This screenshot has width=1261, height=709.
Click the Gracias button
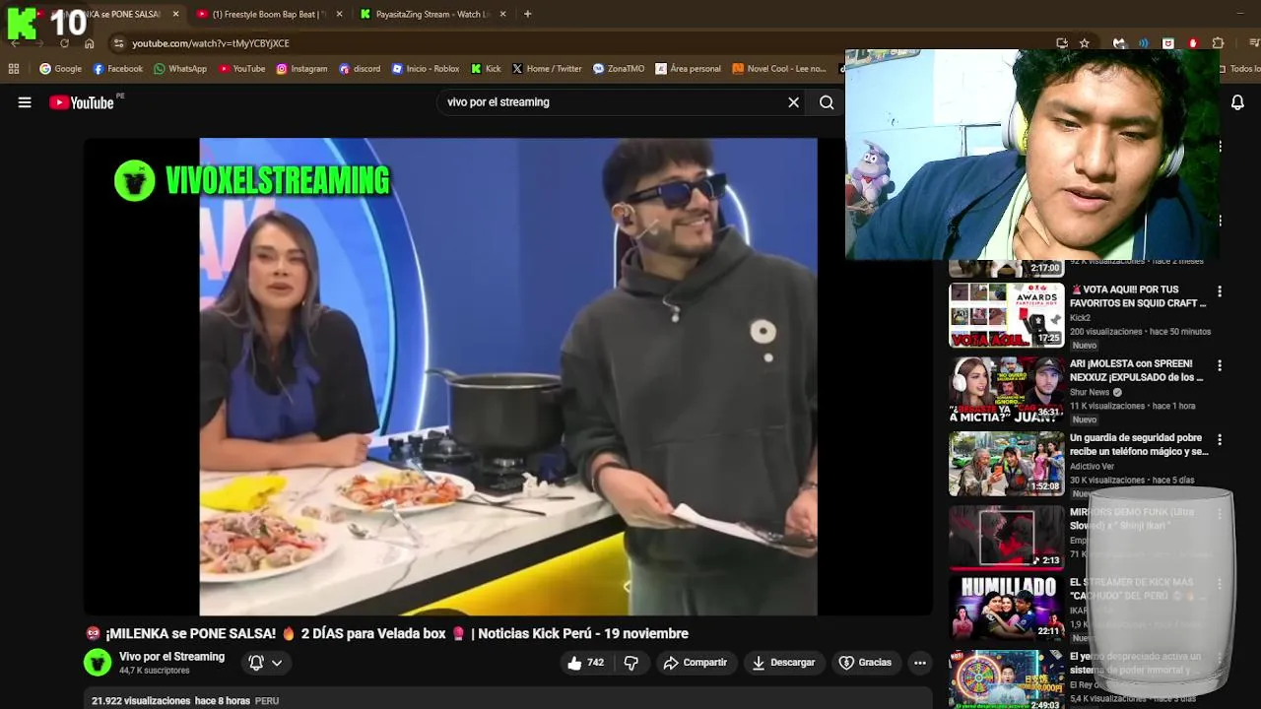pos(865,663)
